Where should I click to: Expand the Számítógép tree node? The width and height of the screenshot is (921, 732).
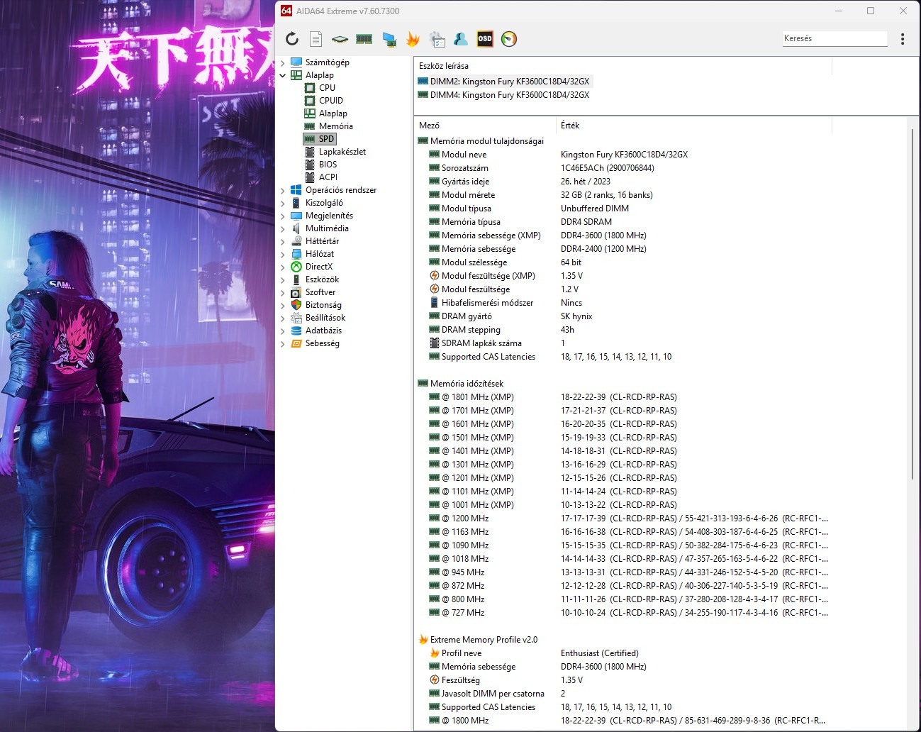283,62
